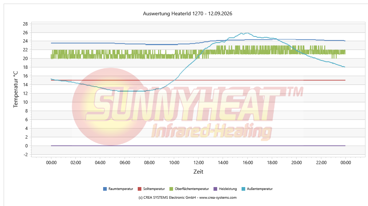The width and height of the screenshot is (368, 206).
Task: Click the 16:00 time axis label
Action: point(248,163)
